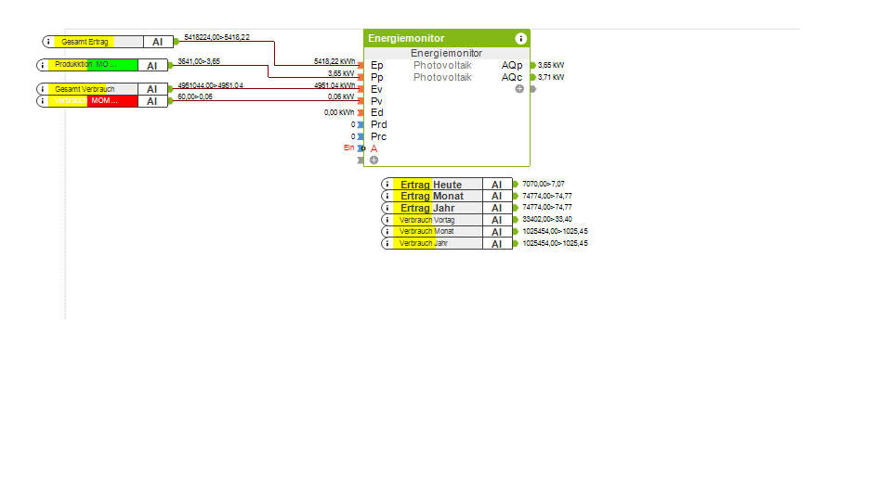The image size is (892, 501).
Task: Click green AQp output connector
Action: coord(533,65)
